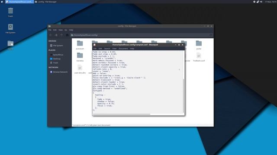Image resolution: width=277 pixels, height=155 pixels.
Task: Minimize the Mousepad window
Action: point(175,45)
